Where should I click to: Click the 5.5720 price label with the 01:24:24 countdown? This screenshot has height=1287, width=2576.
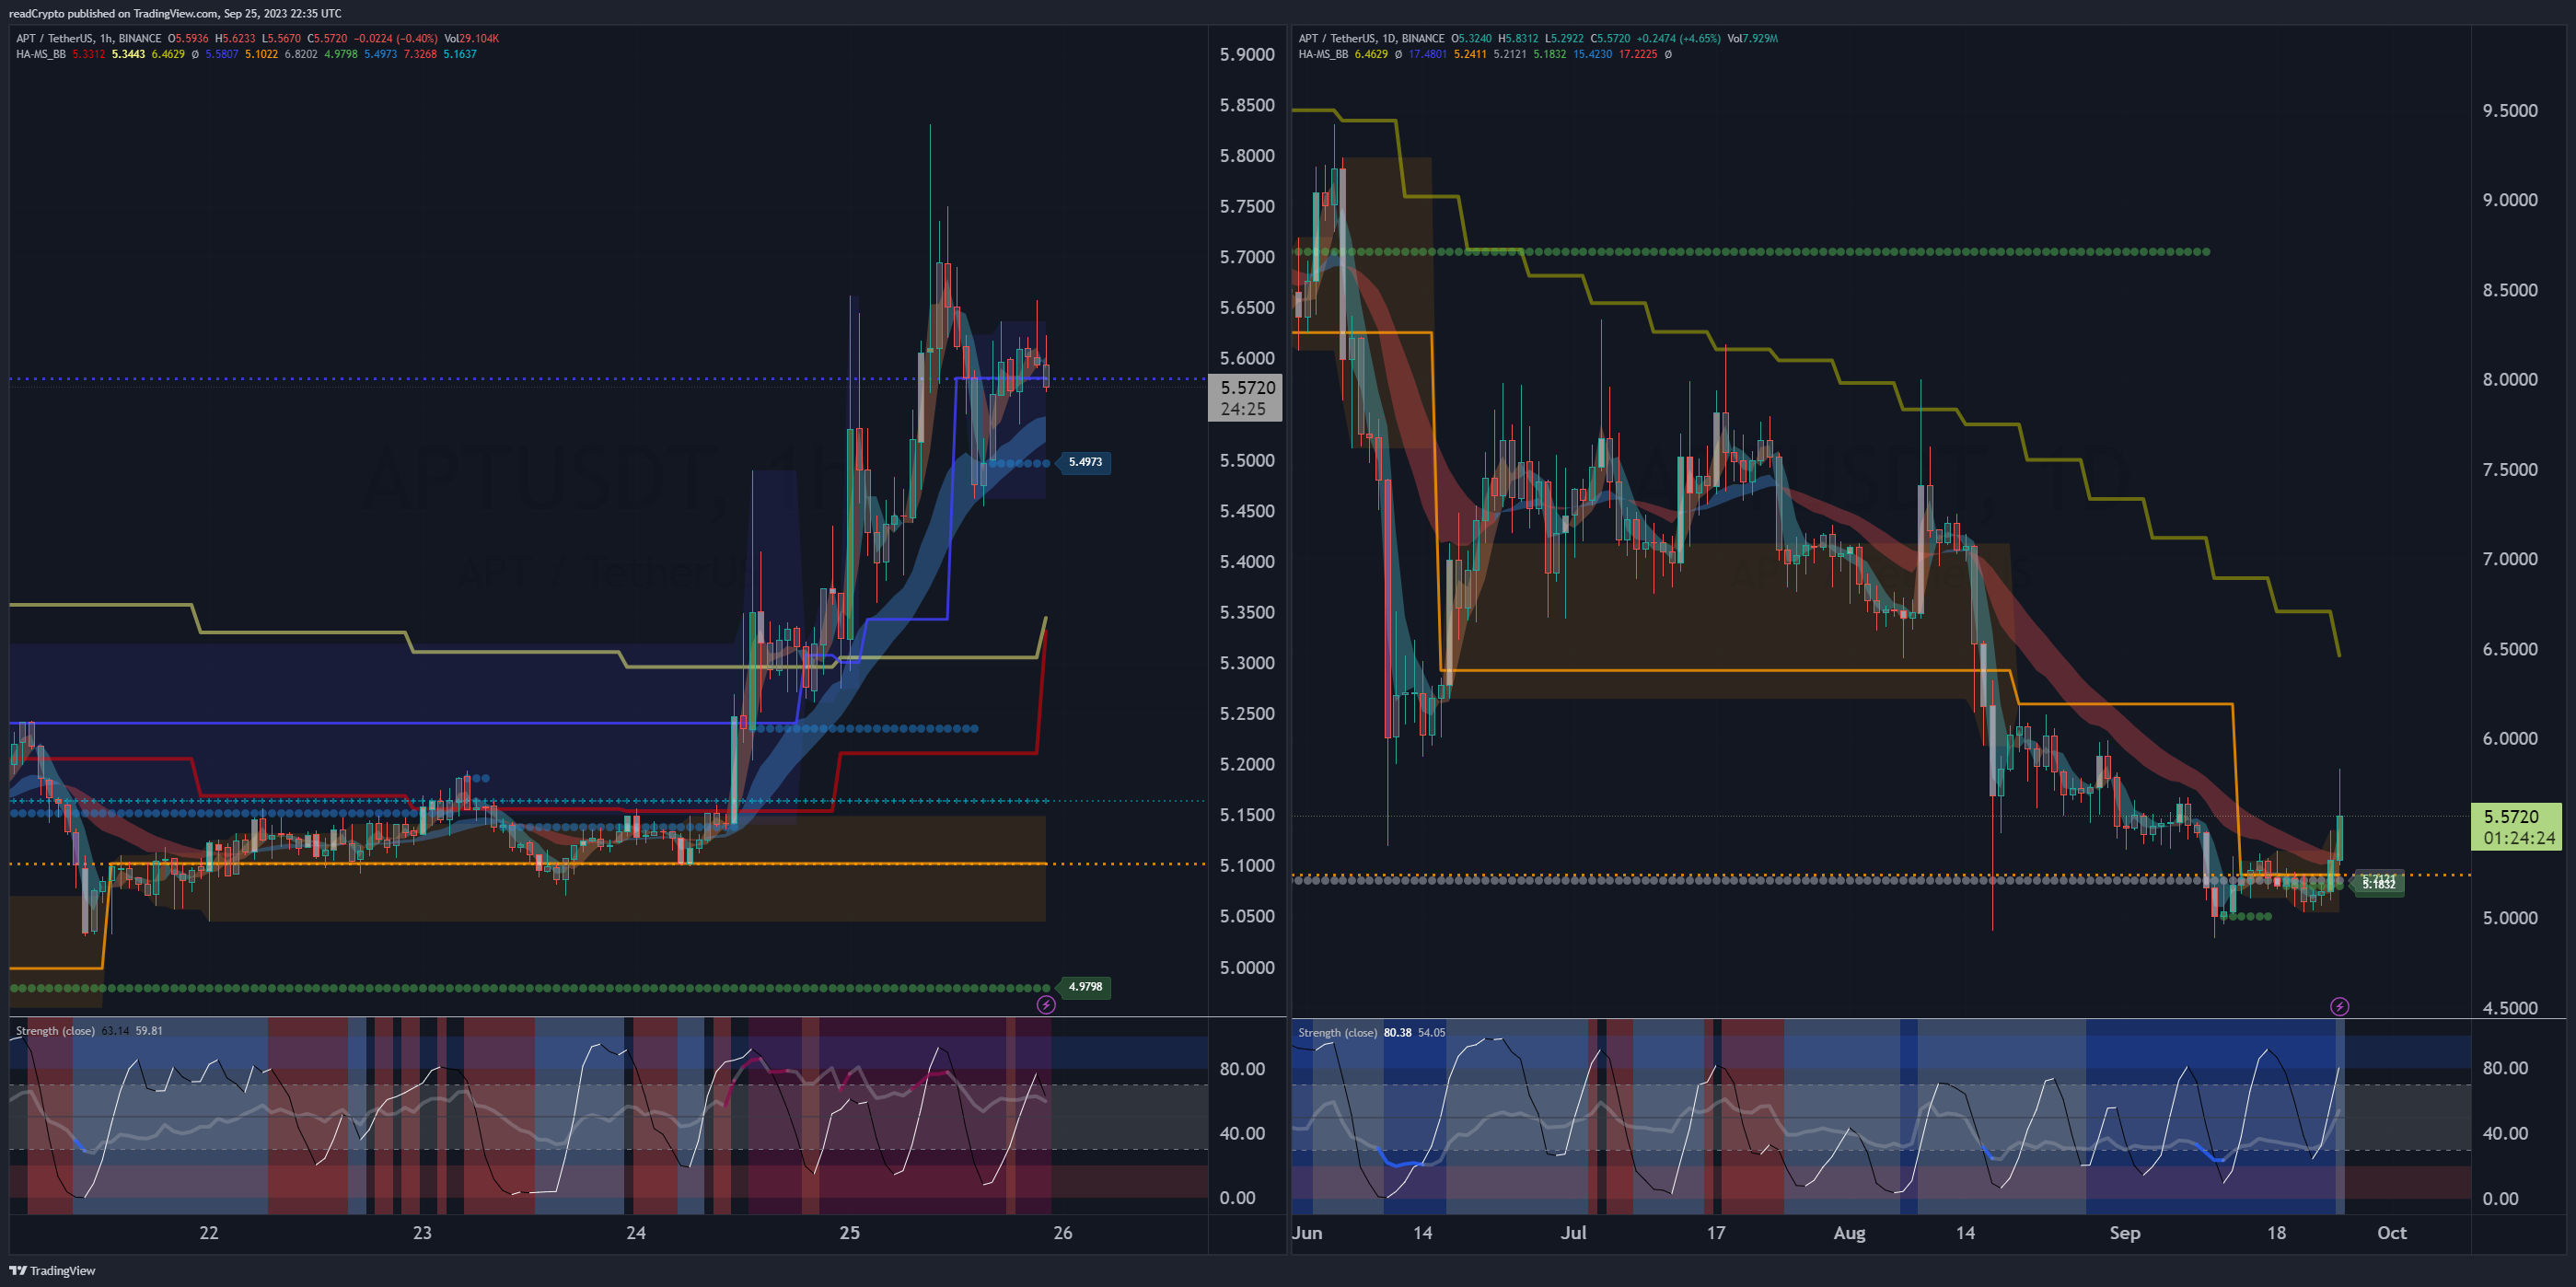pos(2516,827)
